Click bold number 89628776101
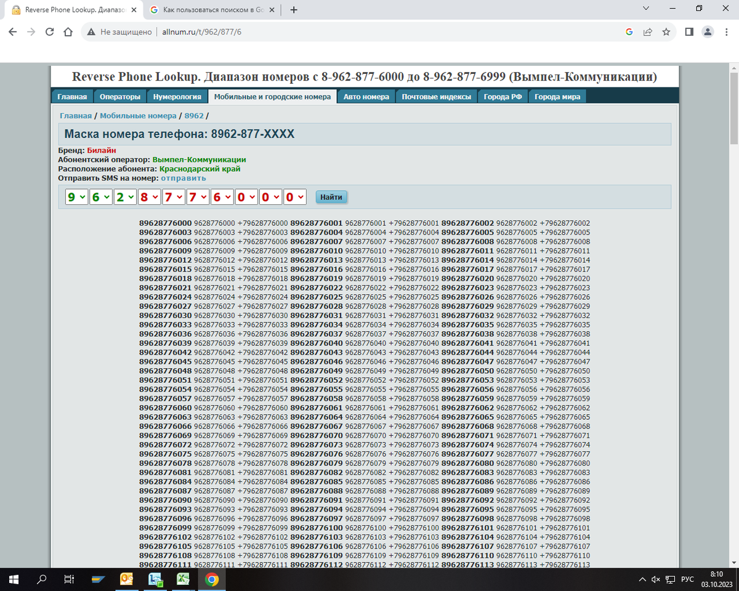Image resolution: width=739 pixels, height=591 pixels. point(468,528)
